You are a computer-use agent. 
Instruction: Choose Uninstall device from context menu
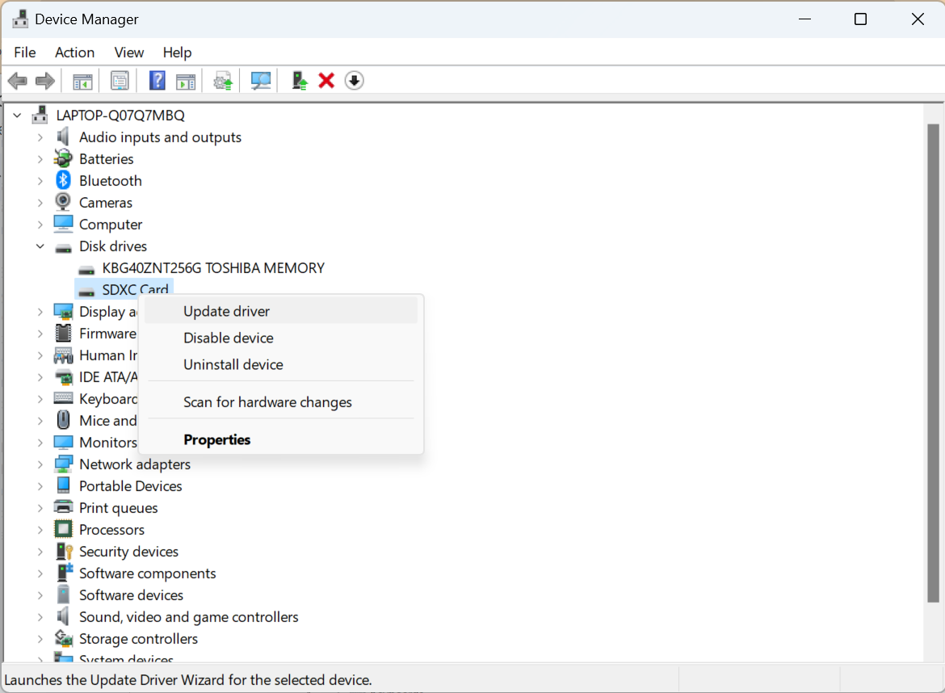[281, 364]
